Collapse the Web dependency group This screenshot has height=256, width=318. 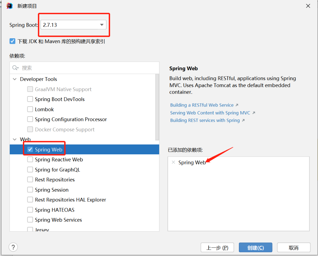15,139
